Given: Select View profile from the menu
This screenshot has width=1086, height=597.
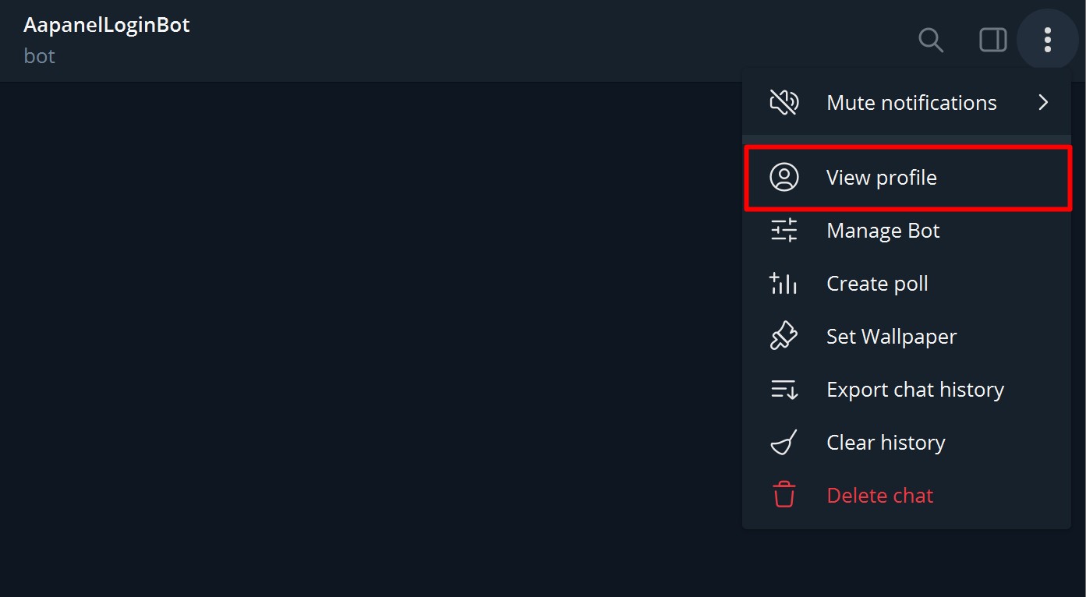Looking at the screenshot, I should (x=881, y=178).
